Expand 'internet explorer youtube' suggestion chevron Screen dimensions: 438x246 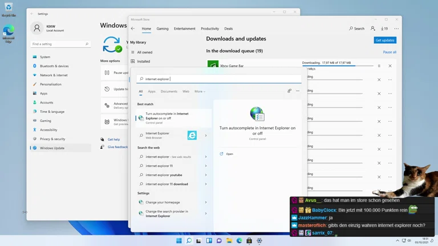pos(206,175)
